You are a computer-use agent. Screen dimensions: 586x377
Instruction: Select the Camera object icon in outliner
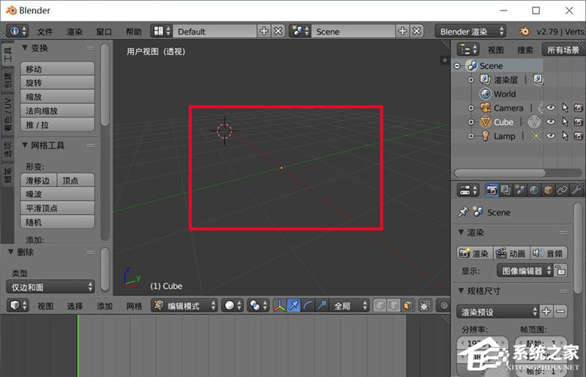pyautogui.click(x=483, y=108)
